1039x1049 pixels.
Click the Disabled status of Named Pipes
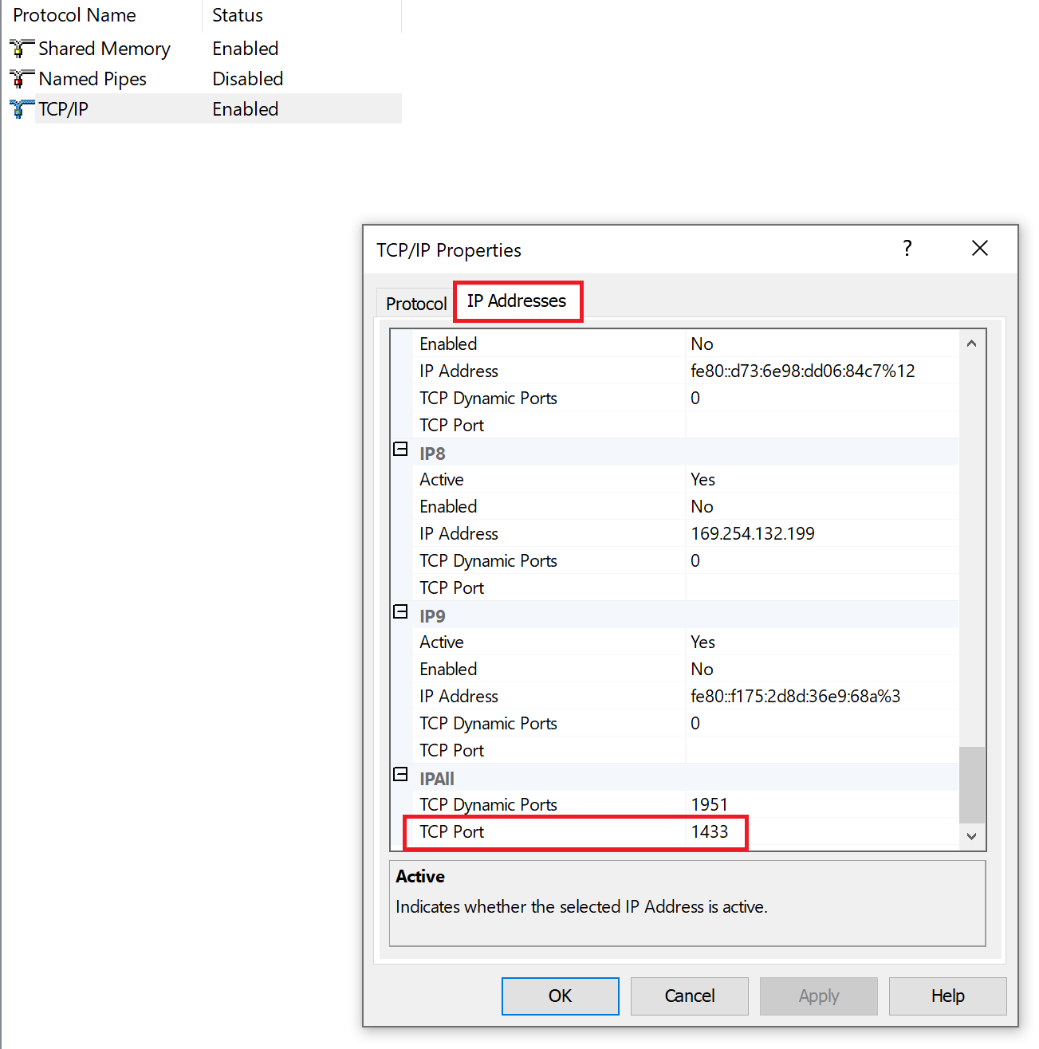click(248, 79)
